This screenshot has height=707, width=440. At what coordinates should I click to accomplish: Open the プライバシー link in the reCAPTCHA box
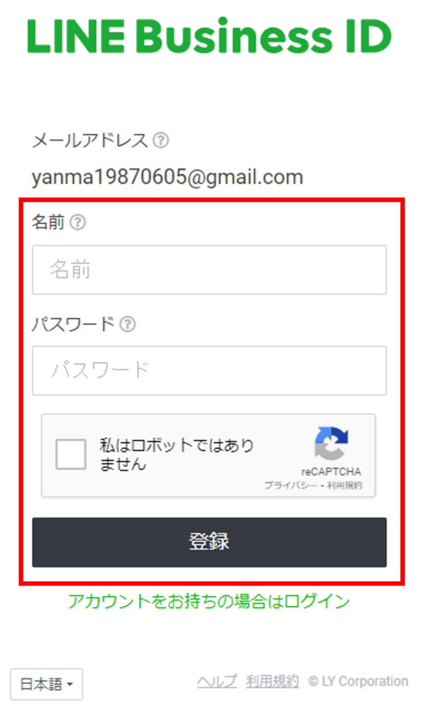coord(291,485)
